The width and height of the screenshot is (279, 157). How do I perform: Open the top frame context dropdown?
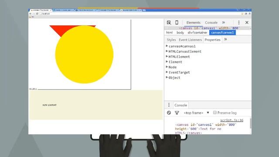(197, 113)
